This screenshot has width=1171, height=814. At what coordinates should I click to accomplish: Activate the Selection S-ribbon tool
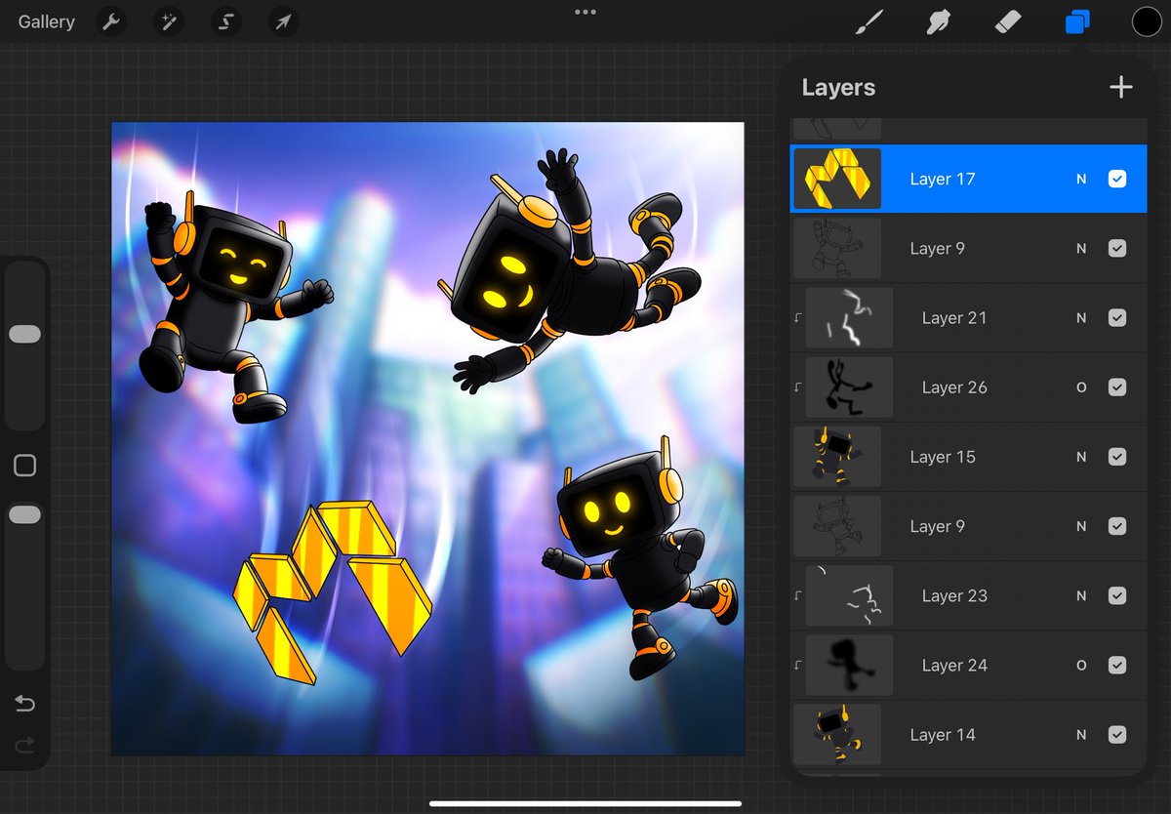pyautogui.click(x=226, y=21)
